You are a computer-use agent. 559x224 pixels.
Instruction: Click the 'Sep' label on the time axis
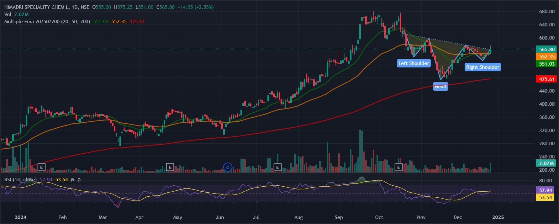tap(339, 217)
